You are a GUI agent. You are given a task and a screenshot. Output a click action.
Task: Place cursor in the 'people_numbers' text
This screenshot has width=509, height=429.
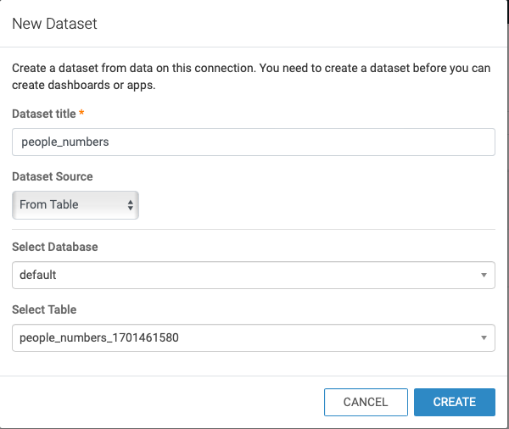[x=65, y=142]
